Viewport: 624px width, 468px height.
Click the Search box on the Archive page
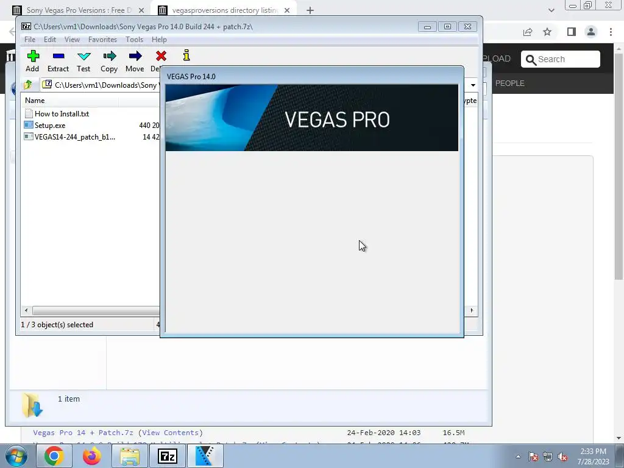pos(561,59)
